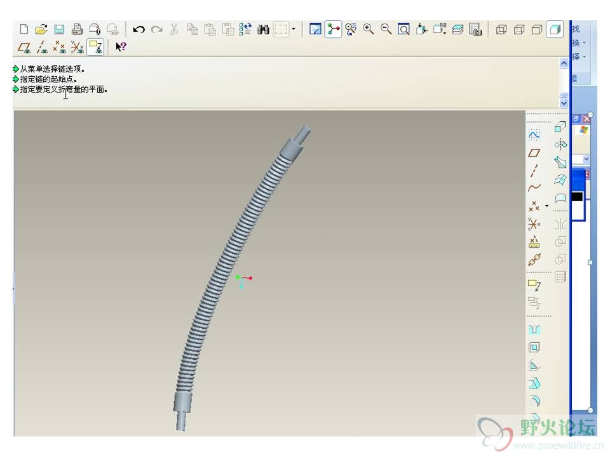The image size is (610, 457).
Task: Toggle annotation element display
Action: pyautogui.click(x=95, y=47)
